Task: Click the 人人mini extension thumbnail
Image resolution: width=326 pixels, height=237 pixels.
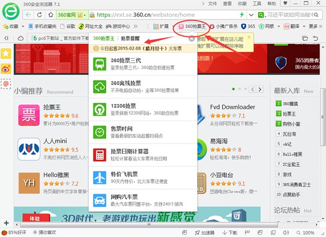Action: point(30,147)
